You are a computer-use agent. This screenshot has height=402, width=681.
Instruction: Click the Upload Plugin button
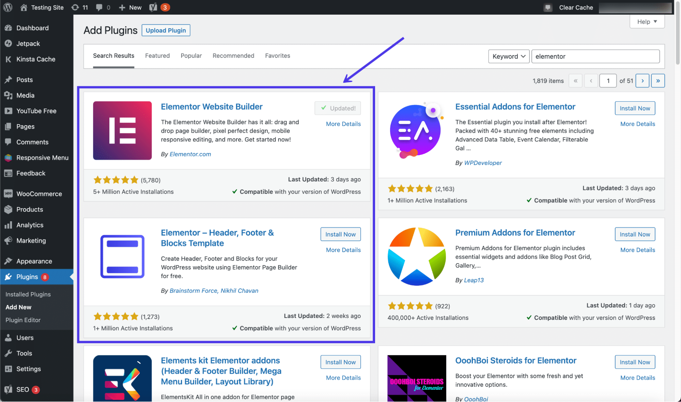pos(166,30)
